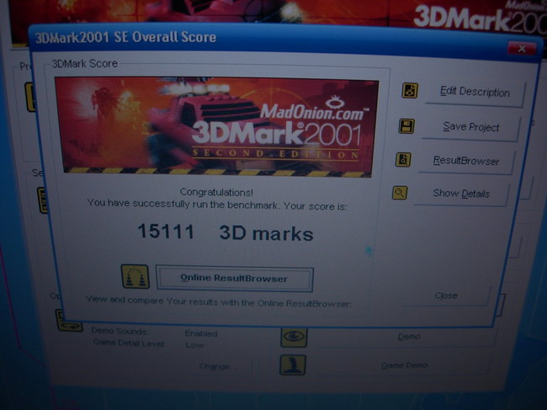
Task: Click the Demo eye icon
Action: (x=293, y=336)
